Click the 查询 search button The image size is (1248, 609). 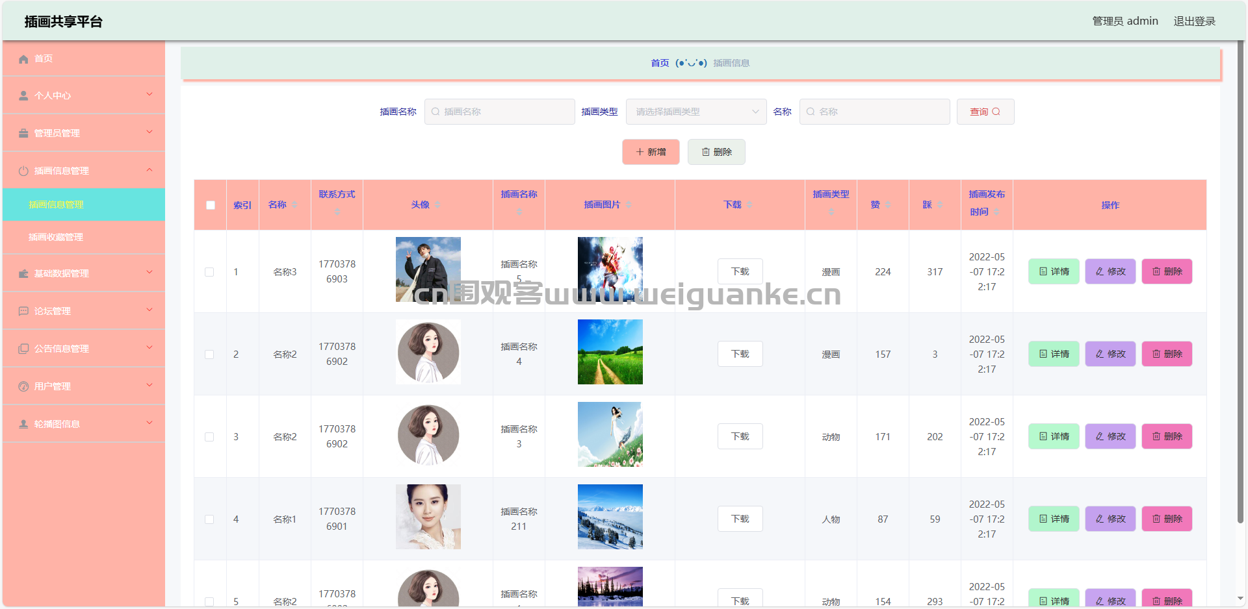[985, 112]
